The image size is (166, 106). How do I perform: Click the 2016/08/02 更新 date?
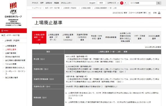click(x=120, y=13)
